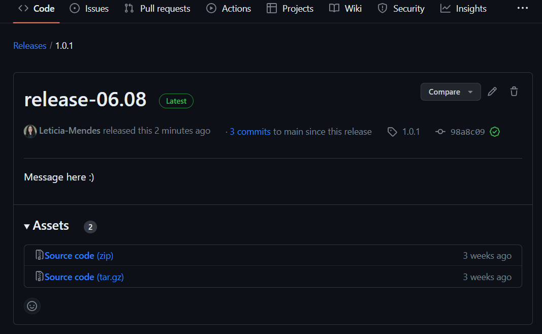Open the 3 commits link

tap(250, 131)
